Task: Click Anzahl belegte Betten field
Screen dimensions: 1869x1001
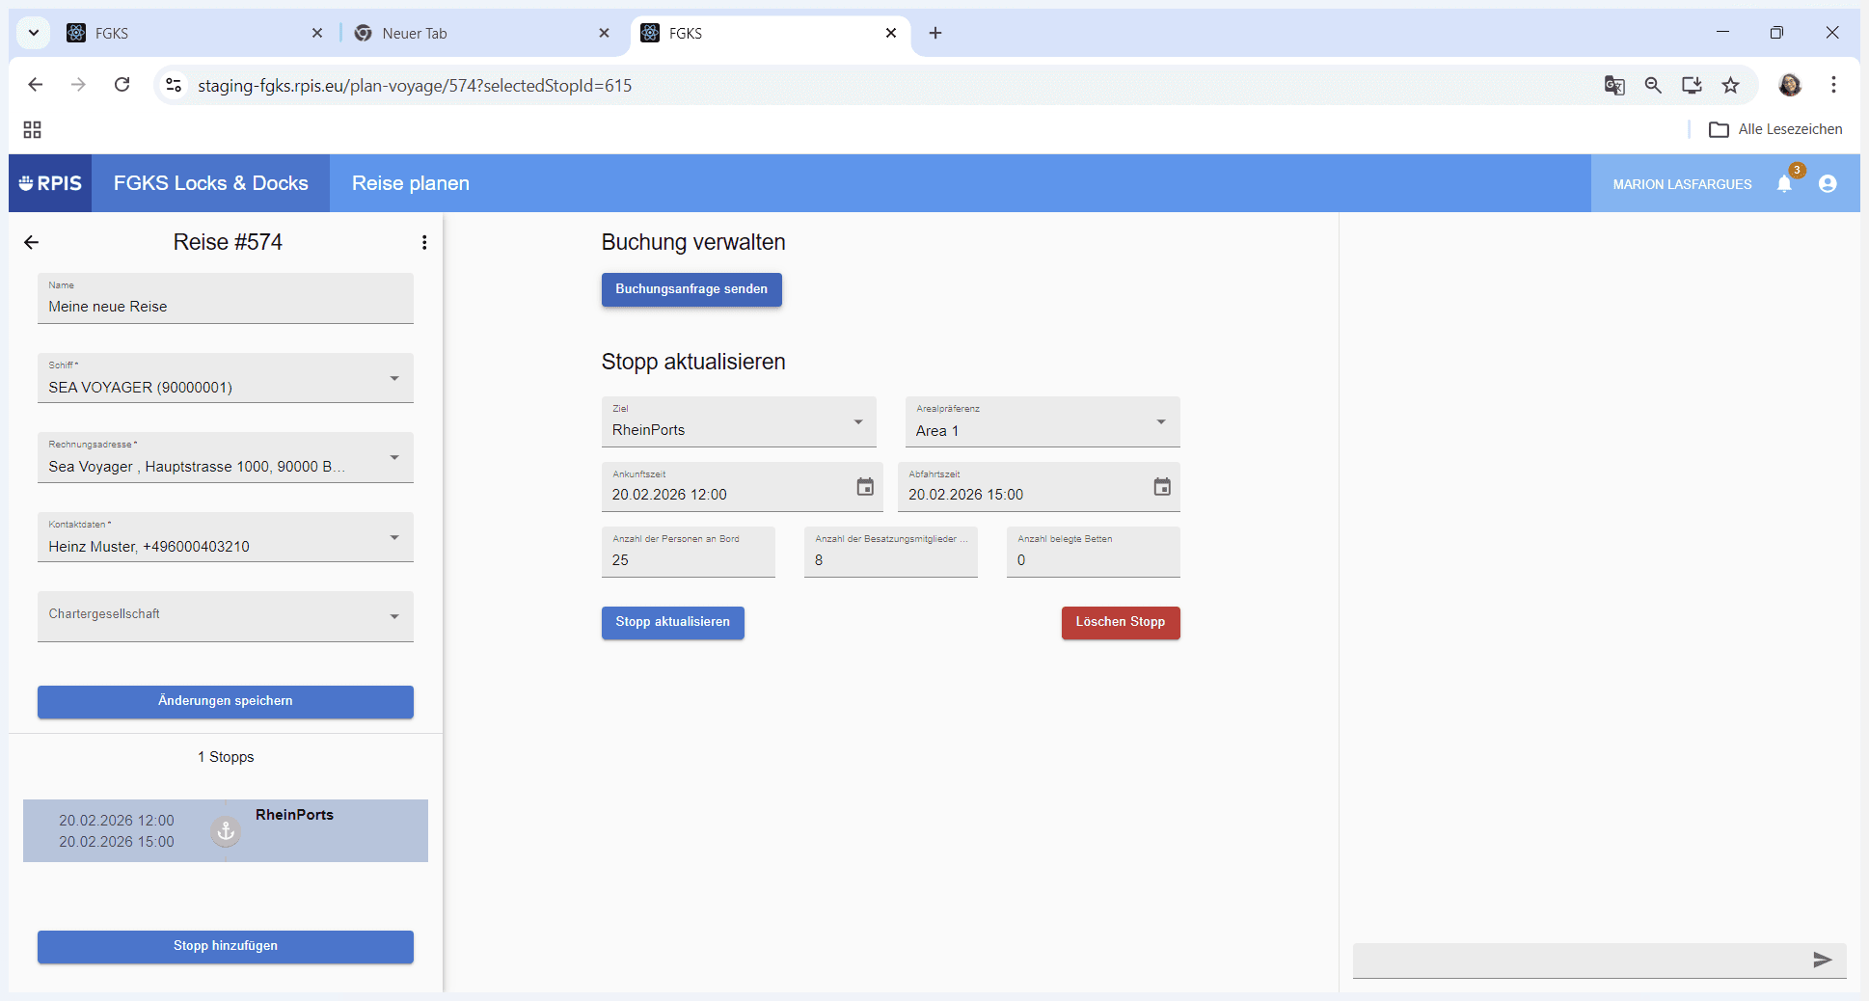Action: [1094, 552]
